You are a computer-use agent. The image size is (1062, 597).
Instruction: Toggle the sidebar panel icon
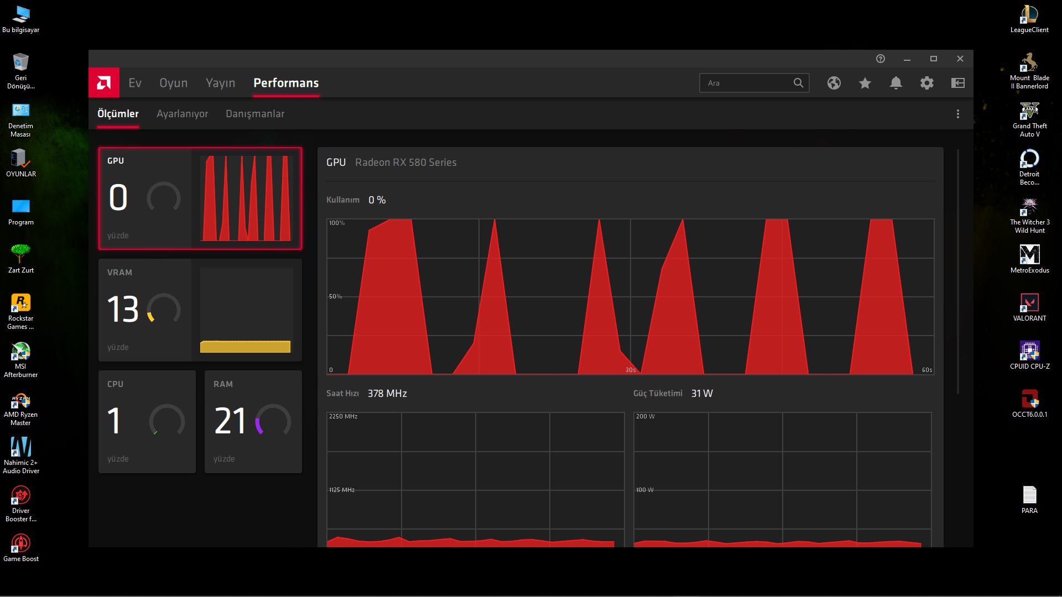(958, 83)
